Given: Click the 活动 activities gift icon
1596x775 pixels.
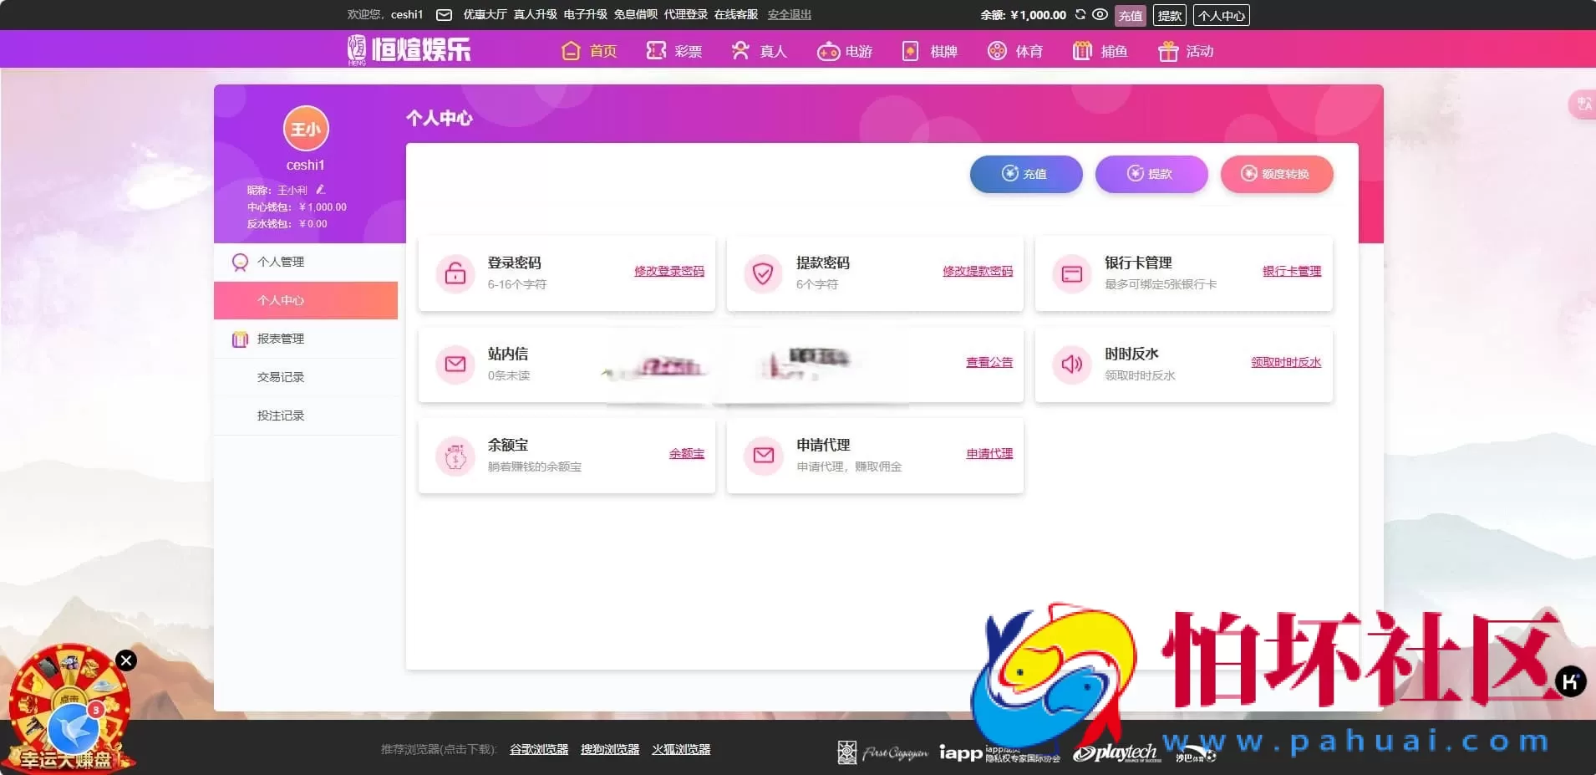Looking at the screenshot, I should pyautogui.click(x=1168, y=51).
